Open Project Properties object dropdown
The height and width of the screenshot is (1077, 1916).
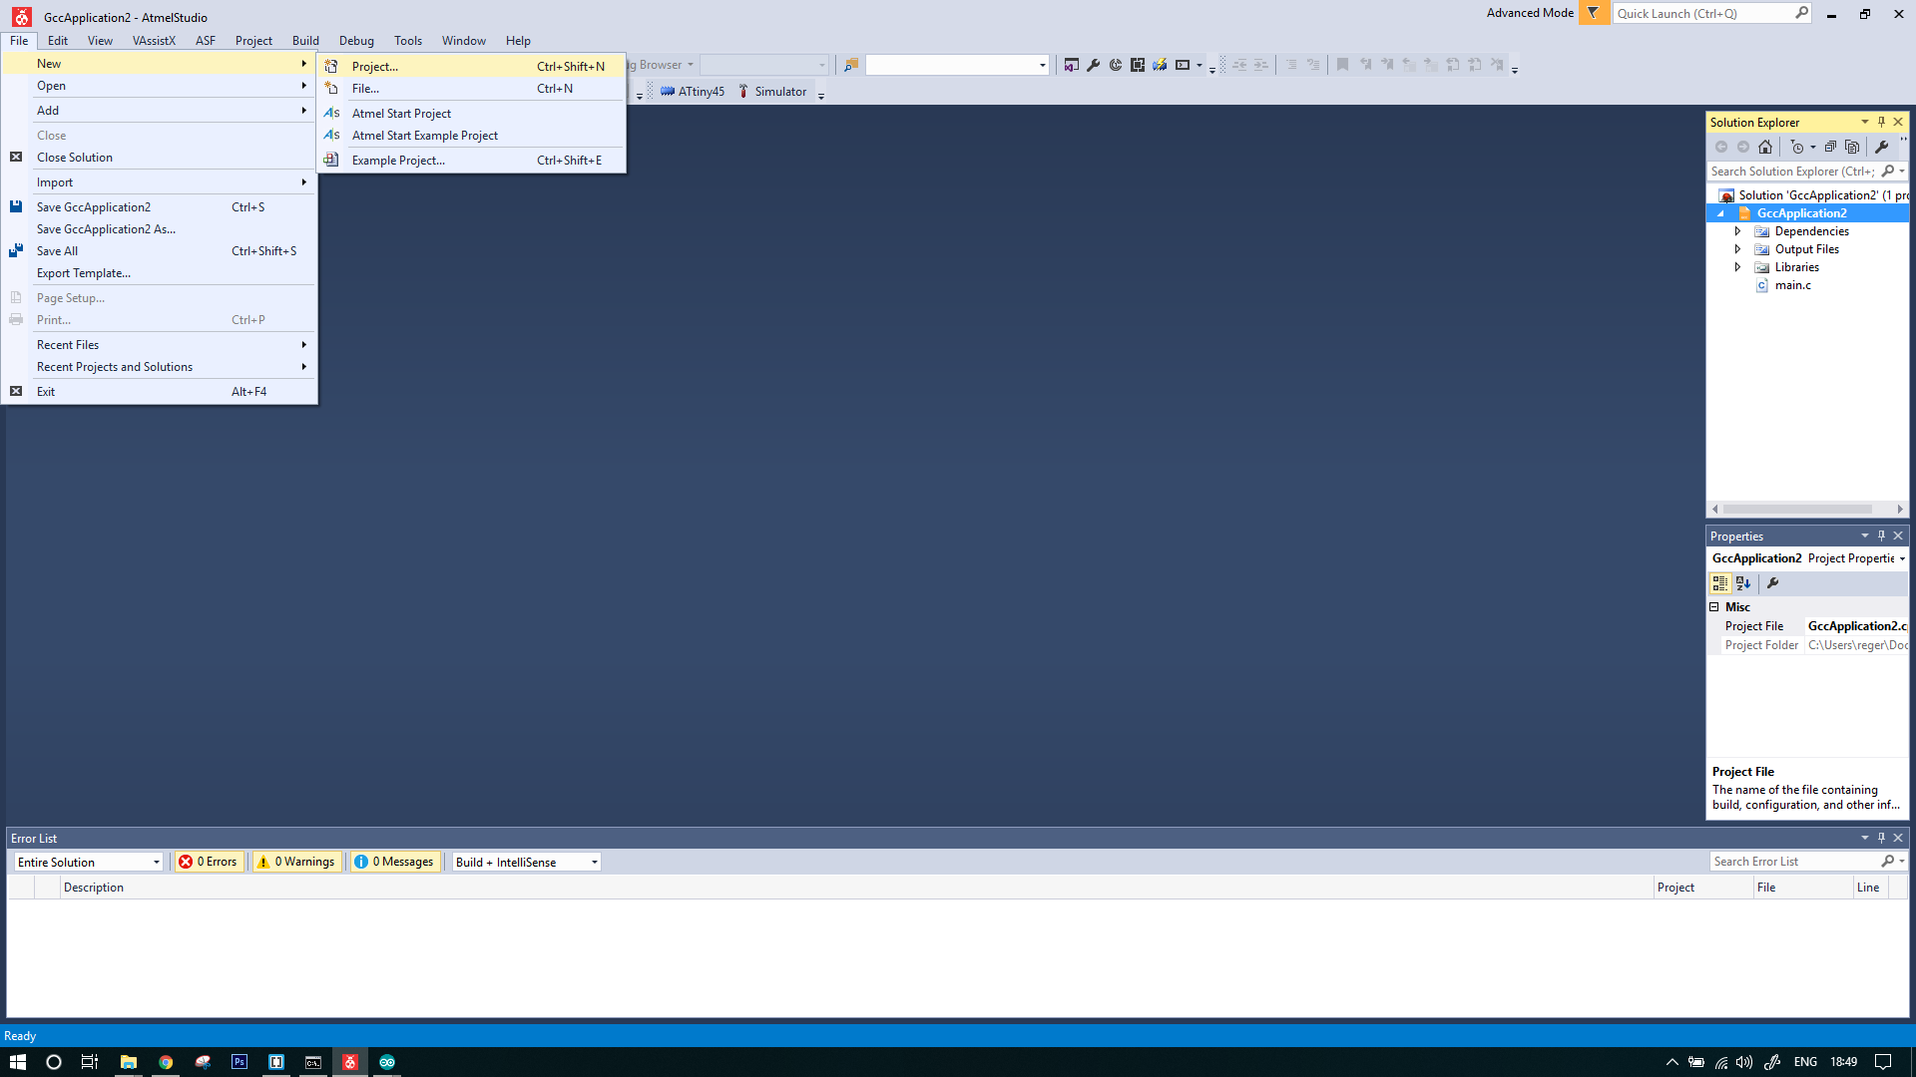(1902, 558)
